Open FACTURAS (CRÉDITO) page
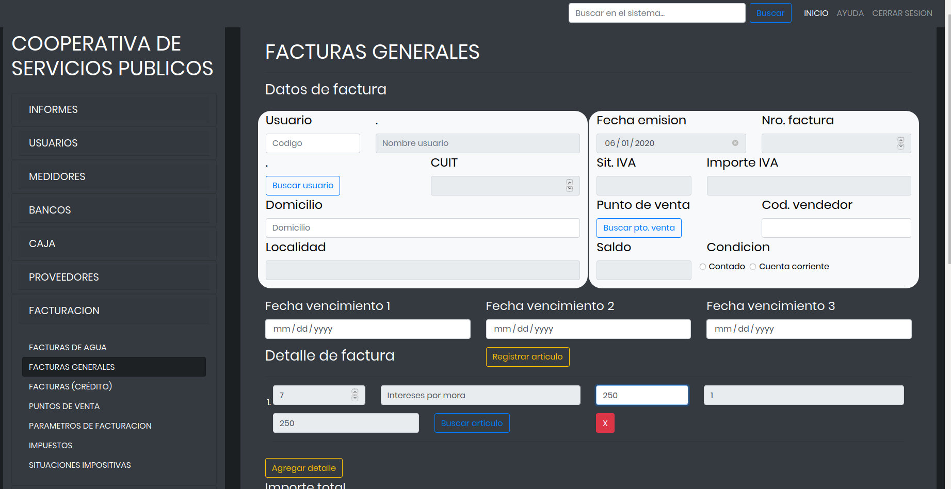 pyautogui.click(x=114, y=386)
